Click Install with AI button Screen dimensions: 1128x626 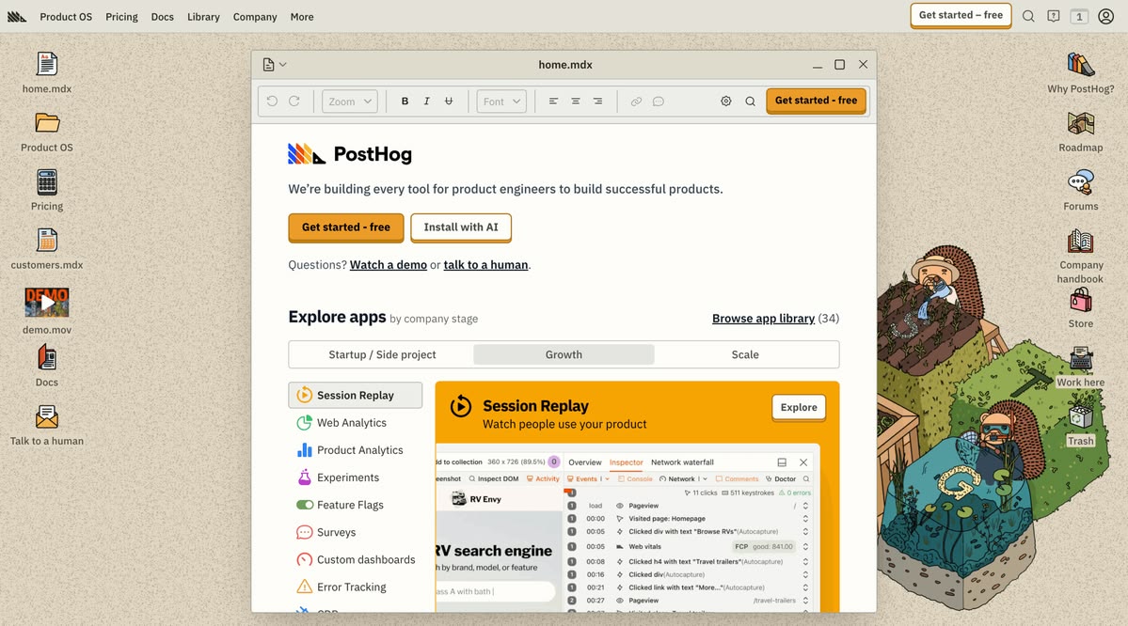click(461, 227)
